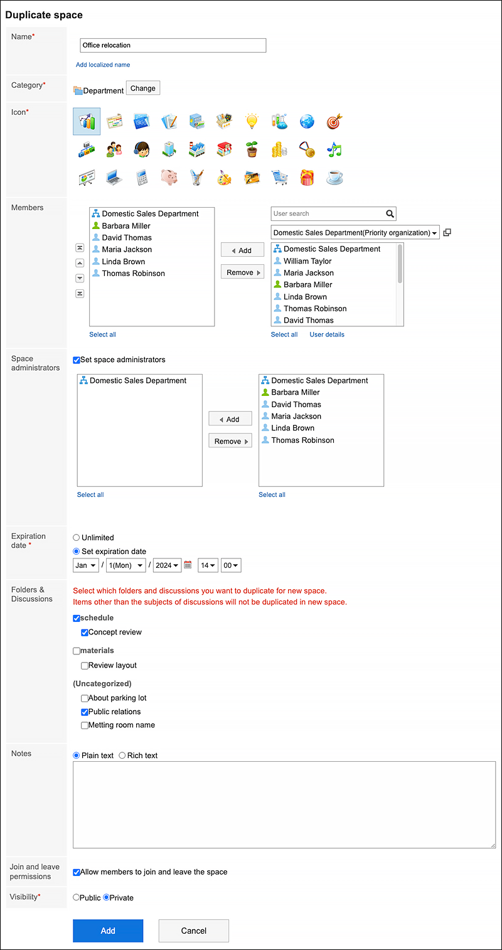Open the Domestic Sales Department organization dropdown
The height and width of the screenshot is (950, 502).
click(x=355, y=233)
